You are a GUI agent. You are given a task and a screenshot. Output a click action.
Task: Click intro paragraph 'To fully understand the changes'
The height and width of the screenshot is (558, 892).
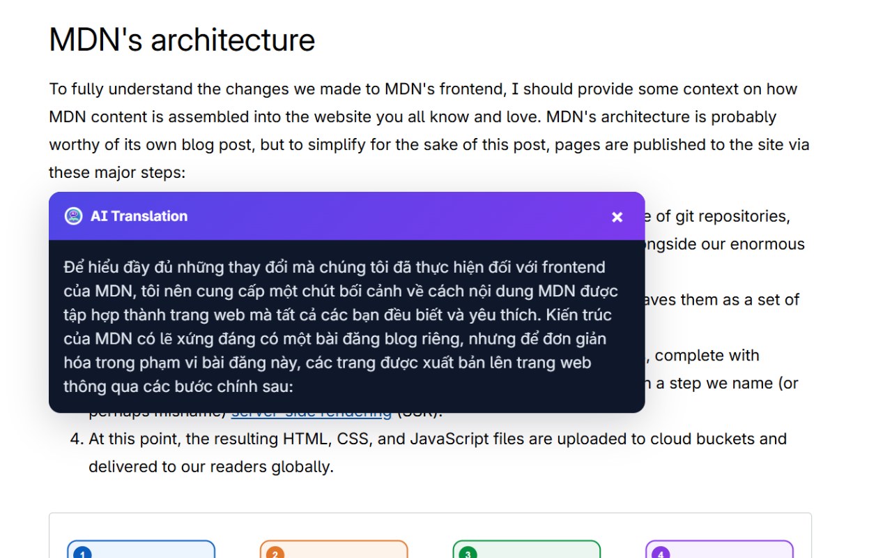[429, 130]
